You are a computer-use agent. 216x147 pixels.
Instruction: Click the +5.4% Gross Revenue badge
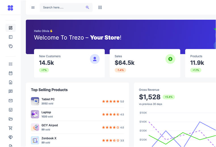pyautogui.click(x=169, y=97)
